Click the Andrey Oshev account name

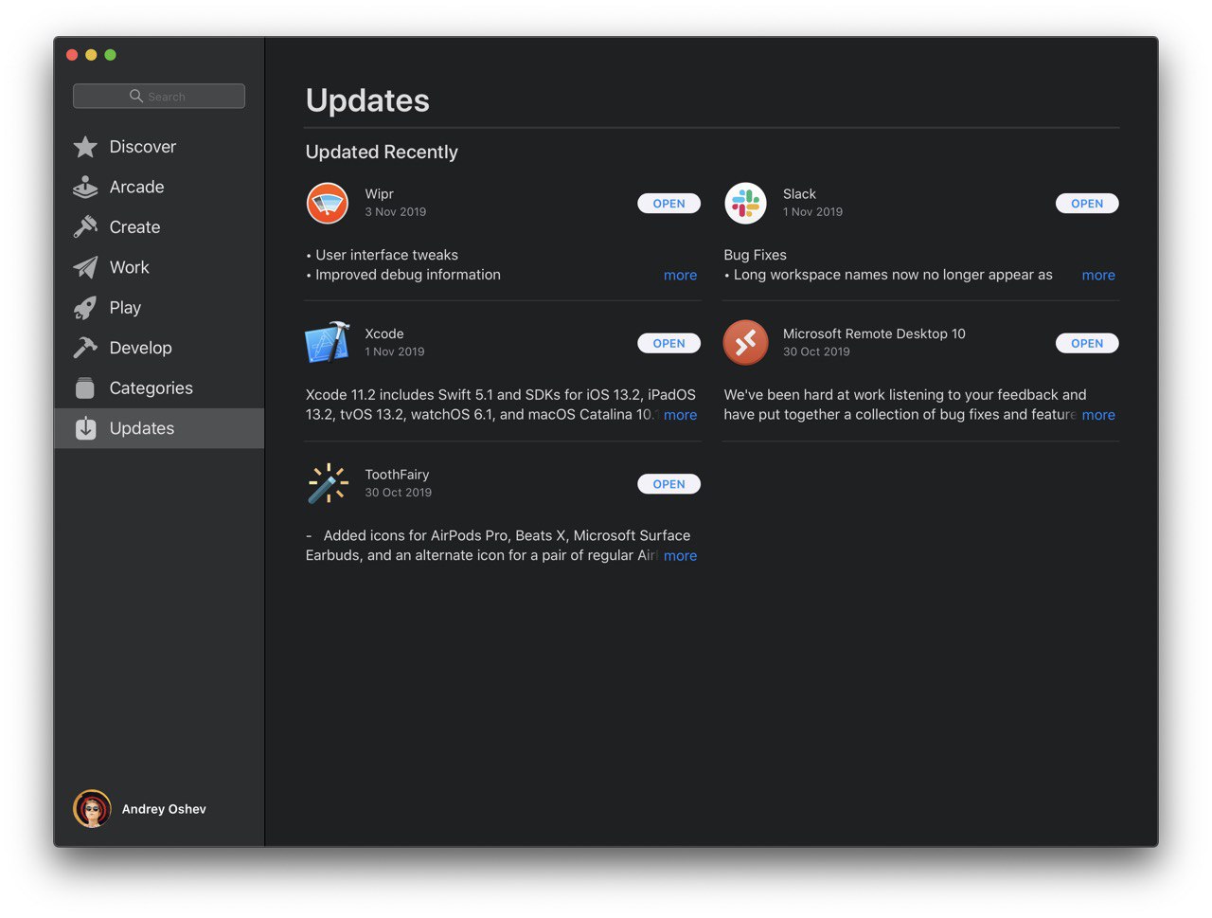pos(164,809)
